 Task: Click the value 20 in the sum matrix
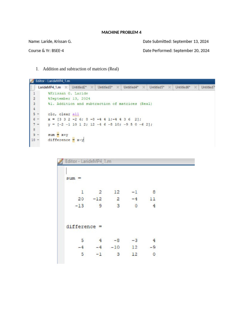[81, 199]
